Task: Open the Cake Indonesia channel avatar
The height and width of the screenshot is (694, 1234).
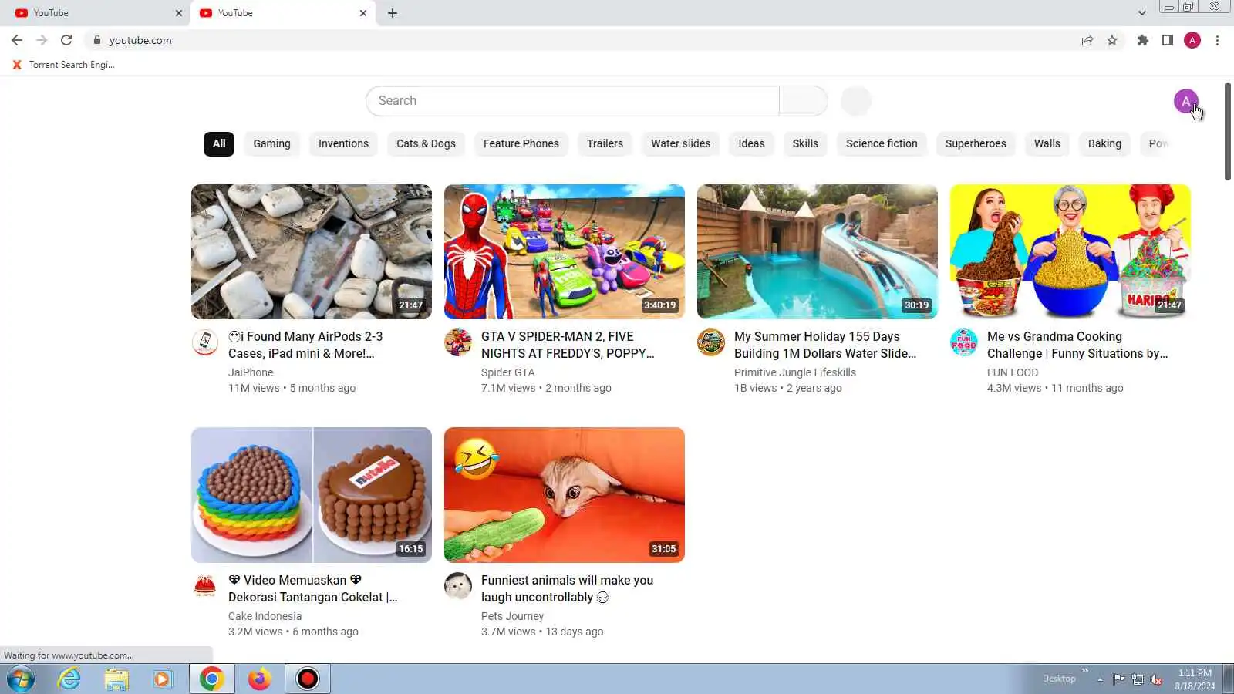Action: click(205, 586)
